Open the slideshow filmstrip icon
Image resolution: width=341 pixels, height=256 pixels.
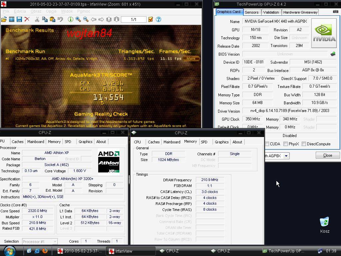click(x=12, y=19)
